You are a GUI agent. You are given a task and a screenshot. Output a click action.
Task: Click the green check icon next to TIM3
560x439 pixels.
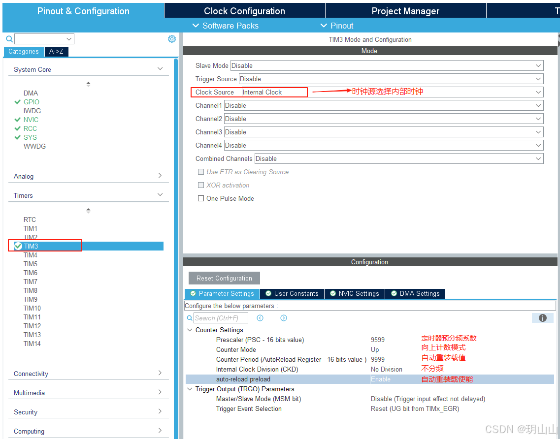pos(18,246)
